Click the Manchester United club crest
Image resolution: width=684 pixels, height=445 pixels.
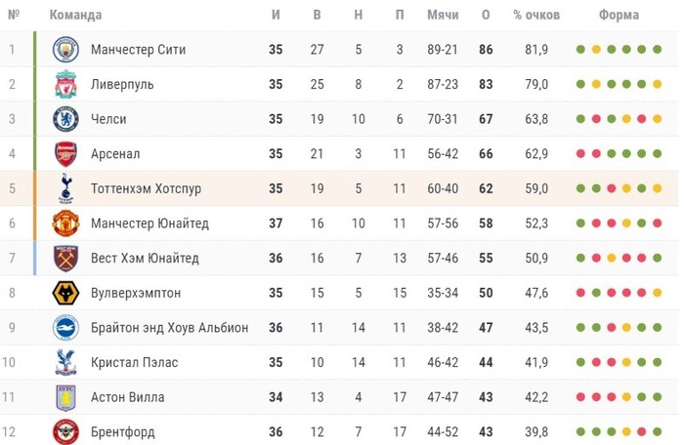pos(65,223)
